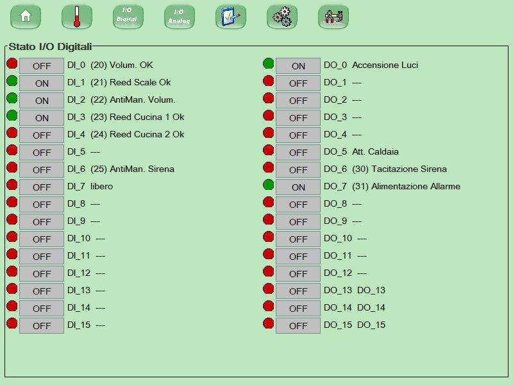Open the I/O Digital page
Viewport: 513px width, 385px height.
point(128,17)
